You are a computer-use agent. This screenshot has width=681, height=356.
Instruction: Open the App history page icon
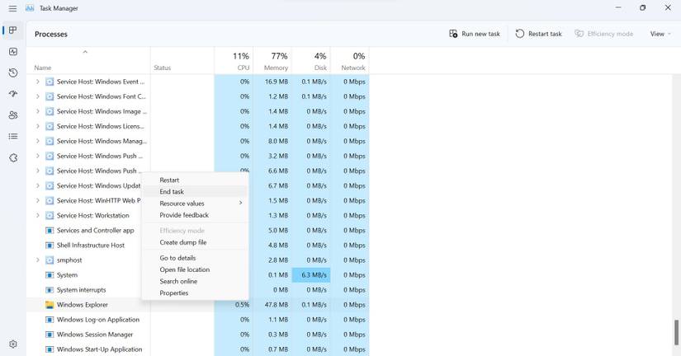click(x=12, y=73)
